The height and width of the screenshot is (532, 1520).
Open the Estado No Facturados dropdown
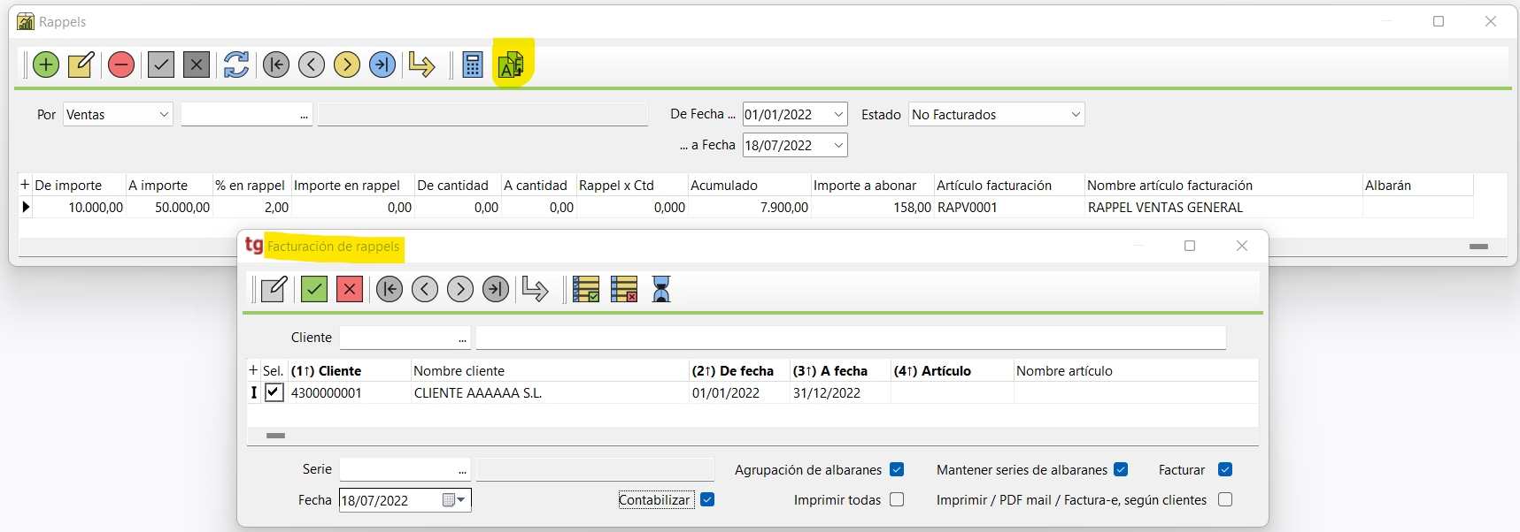[1076, 114]
